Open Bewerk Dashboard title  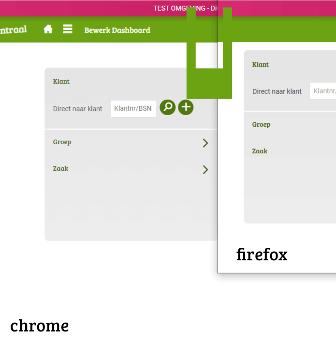click(117, 30)
